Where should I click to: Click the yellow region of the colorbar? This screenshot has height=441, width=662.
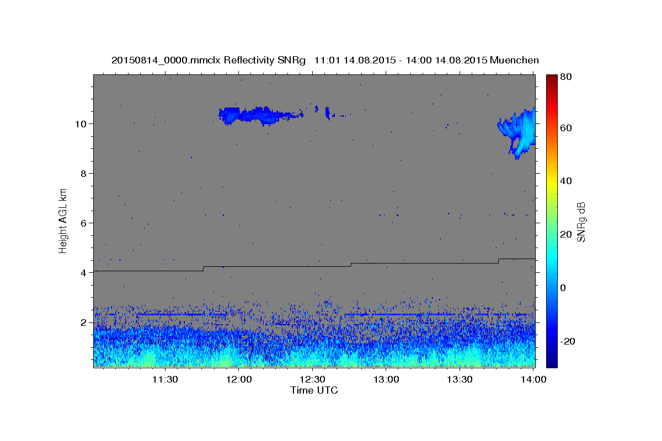click(551, 182)
